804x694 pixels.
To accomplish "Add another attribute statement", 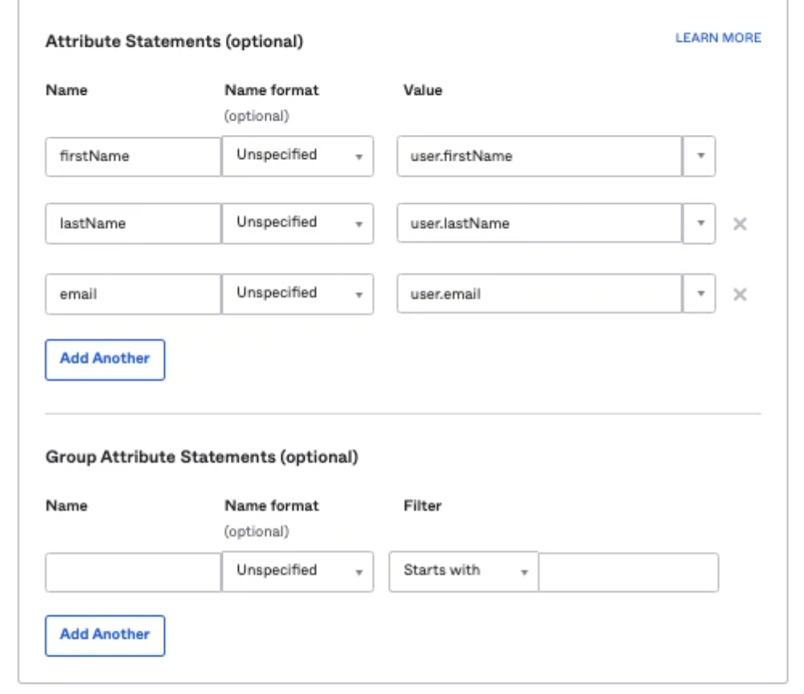I will pyautogui.click(x=105, y=360).
